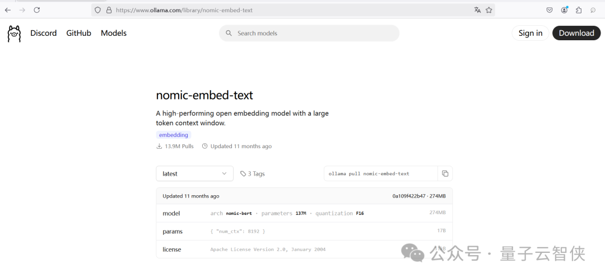This screenshot has width=605, height=278.
Task: Click the 13.9M Pulls text
Action: point(179,147)
